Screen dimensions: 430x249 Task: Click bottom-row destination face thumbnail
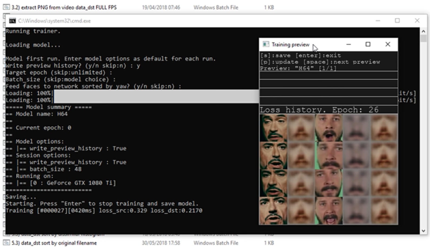[x=329, y=211]
